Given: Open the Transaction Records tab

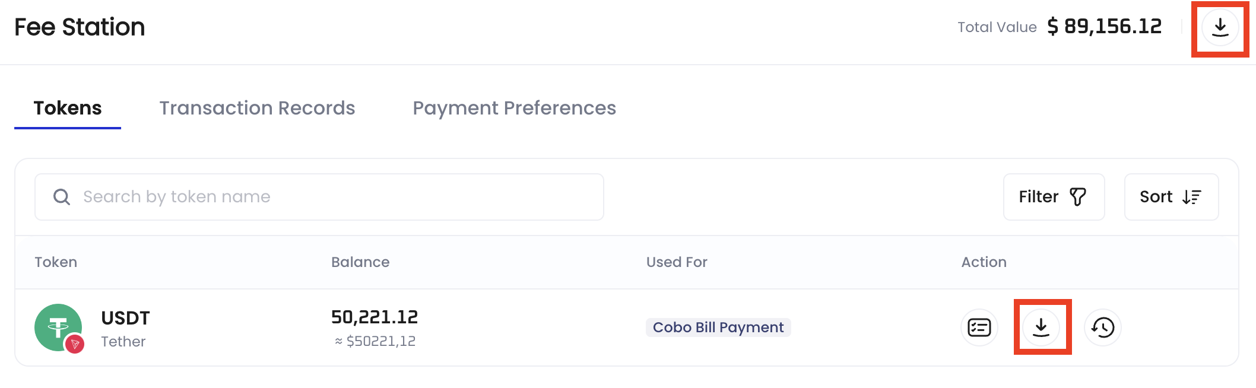Looking at the screenshot, I should tap(257, 108).
